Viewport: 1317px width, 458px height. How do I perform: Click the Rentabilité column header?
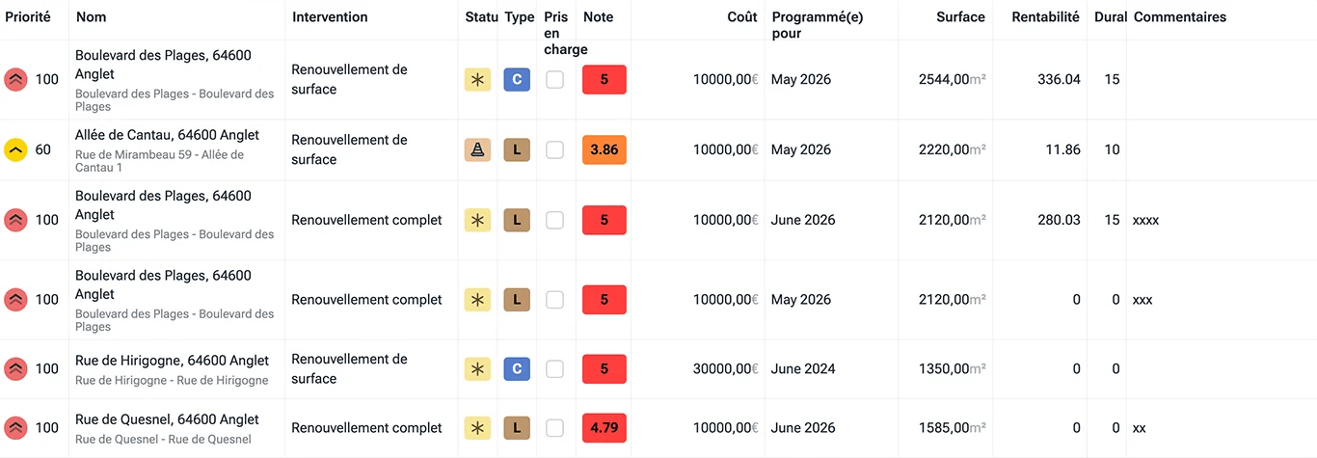(x=1045, y=16)
